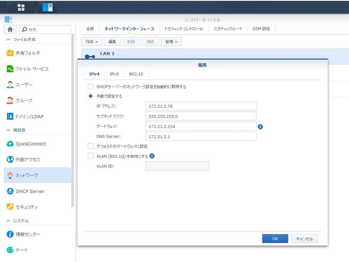Screen dimensions: 349x262
Task: Enable デフォルトのゲートウェイに設定 checkbox
Action: [91, 146]
